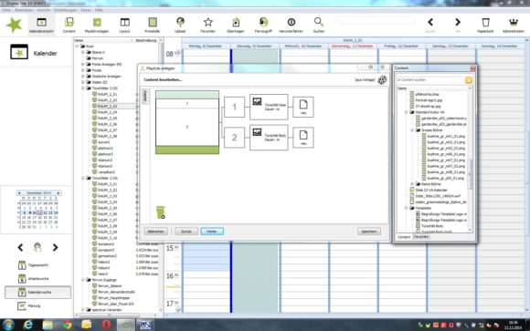Viewport: 530px width, 331px height.
Task: Select the Kalenderwoche view
Action: tap(37, 292)
